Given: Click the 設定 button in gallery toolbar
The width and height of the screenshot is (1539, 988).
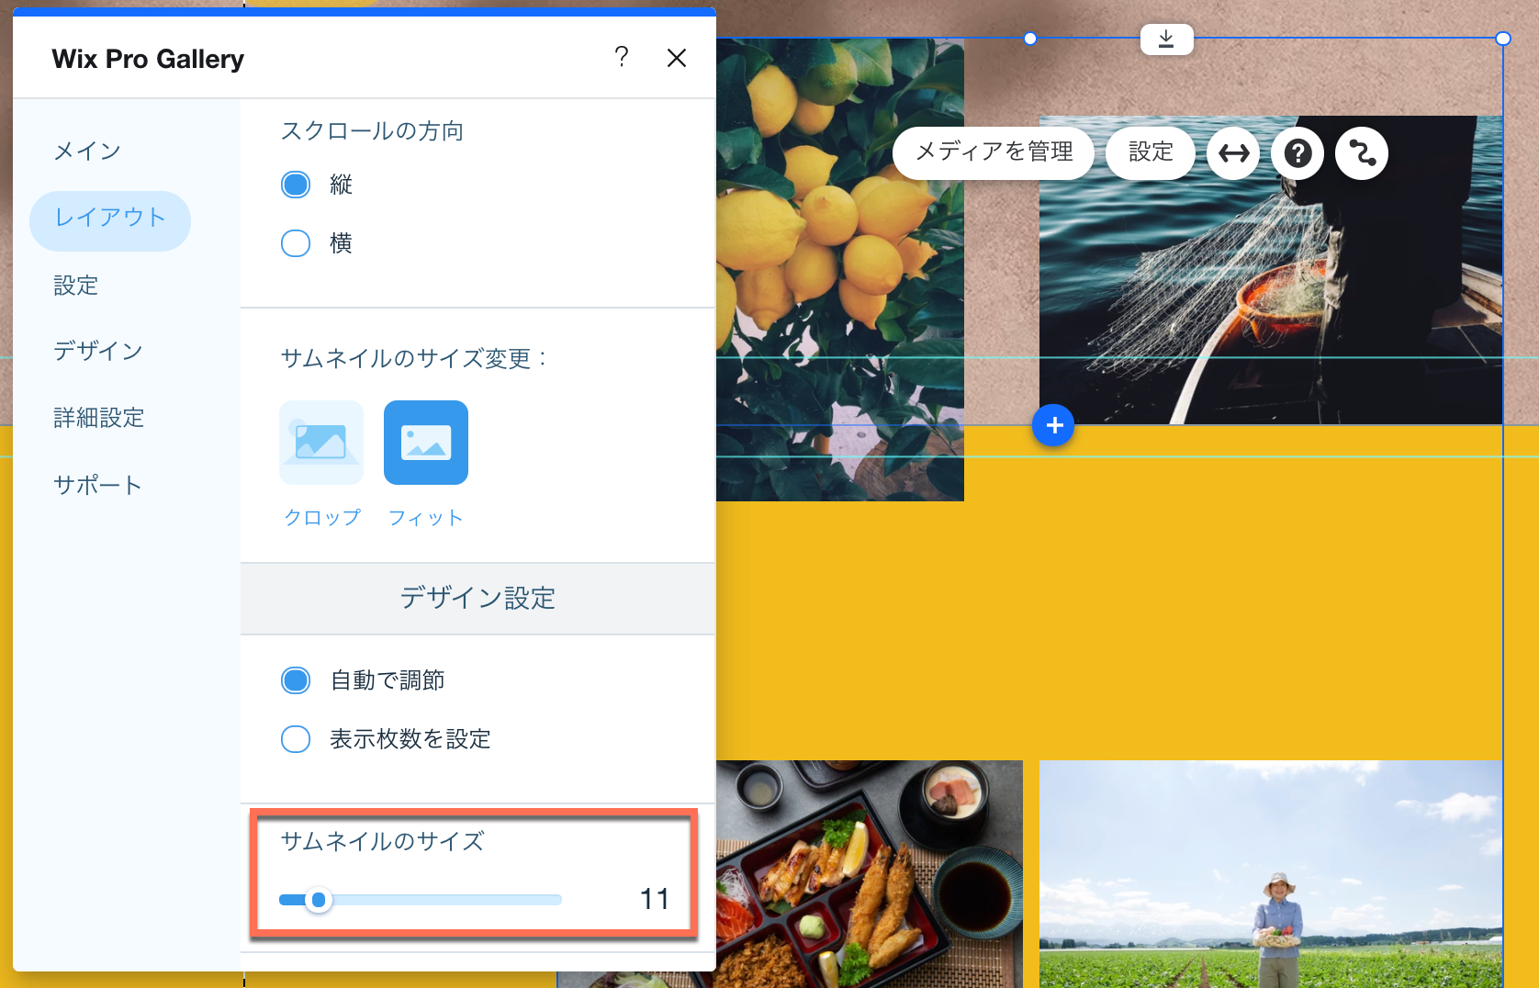Looking at the screenshot, I should [1151, 152].
